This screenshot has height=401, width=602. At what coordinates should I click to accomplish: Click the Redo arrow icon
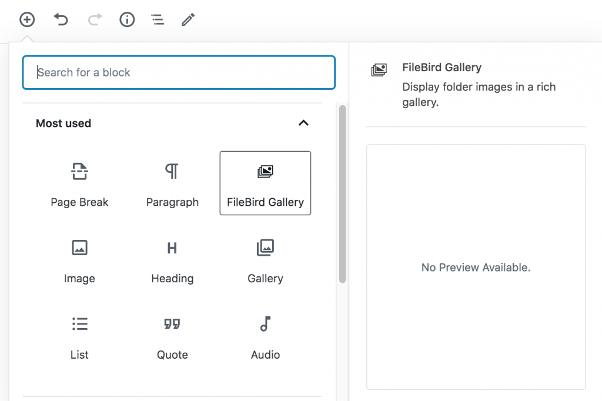95,19
